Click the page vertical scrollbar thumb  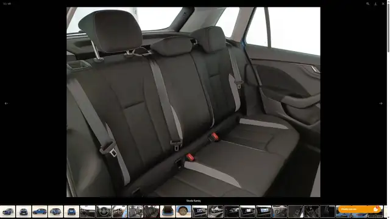[388, 27]
